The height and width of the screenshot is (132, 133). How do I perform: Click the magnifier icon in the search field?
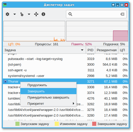click(x=70, y=14)
